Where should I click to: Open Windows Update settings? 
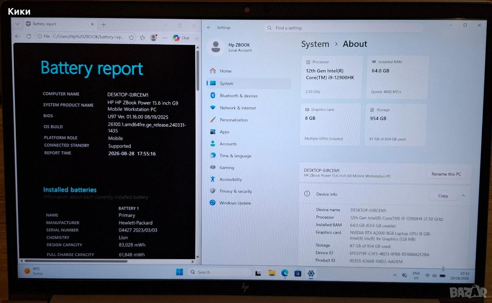[x=249, y=203]
